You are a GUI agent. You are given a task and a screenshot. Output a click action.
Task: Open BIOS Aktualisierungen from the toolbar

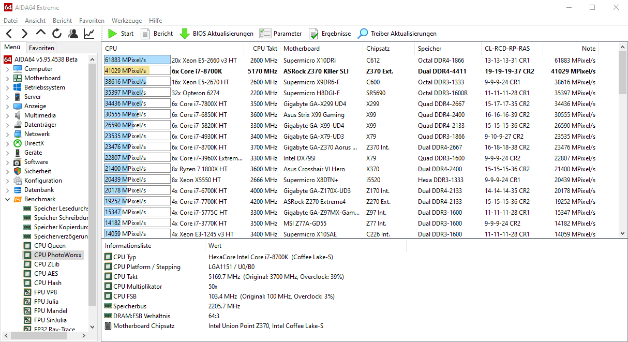(216, 34)
